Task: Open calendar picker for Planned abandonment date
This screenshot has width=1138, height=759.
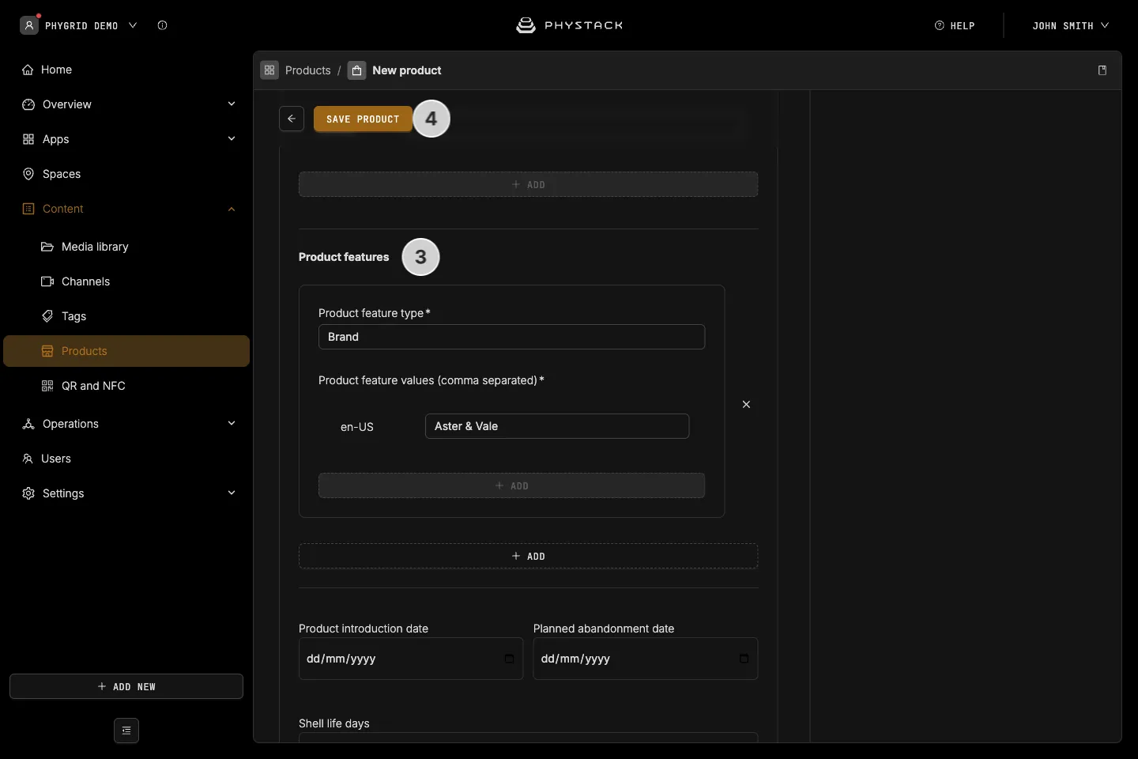Action: click(x=744, y=659)
